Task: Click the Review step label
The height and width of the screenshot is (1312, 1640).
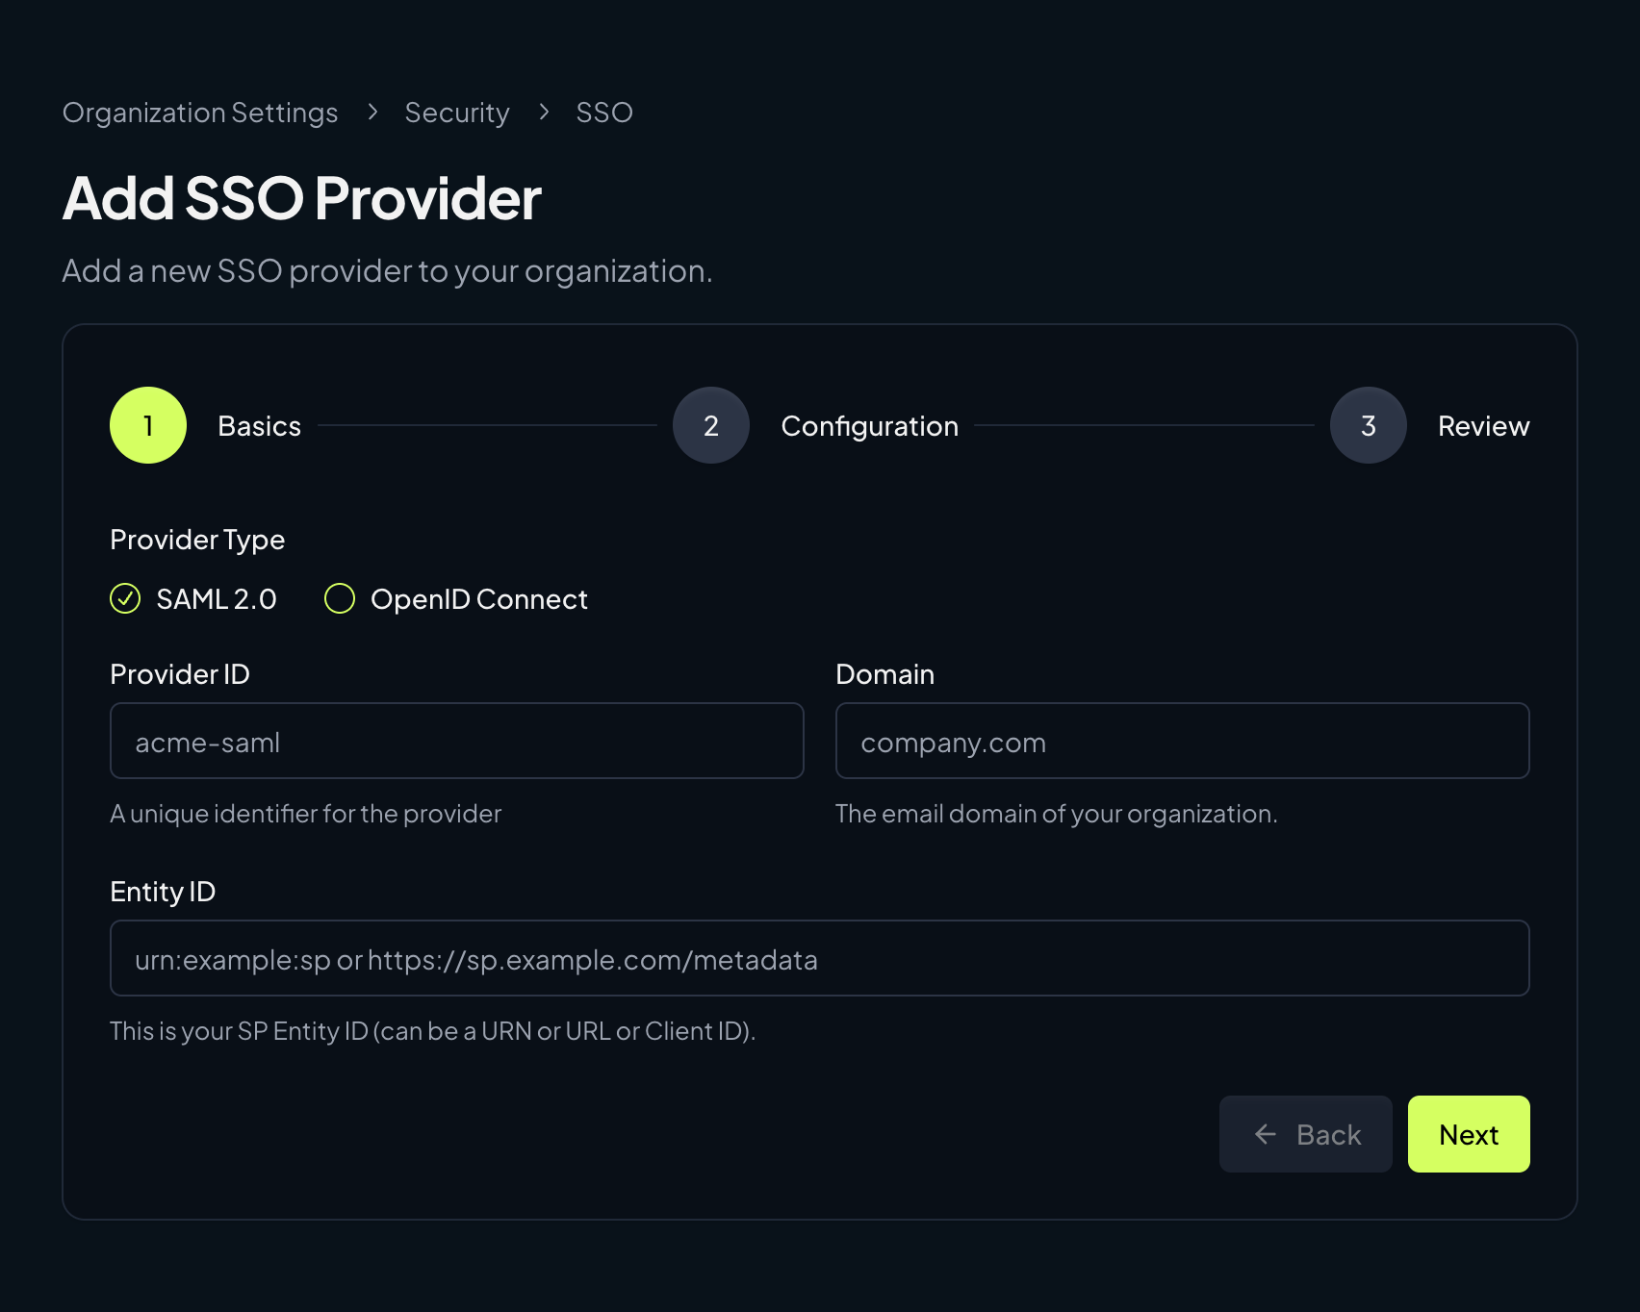Action: 1483,425
